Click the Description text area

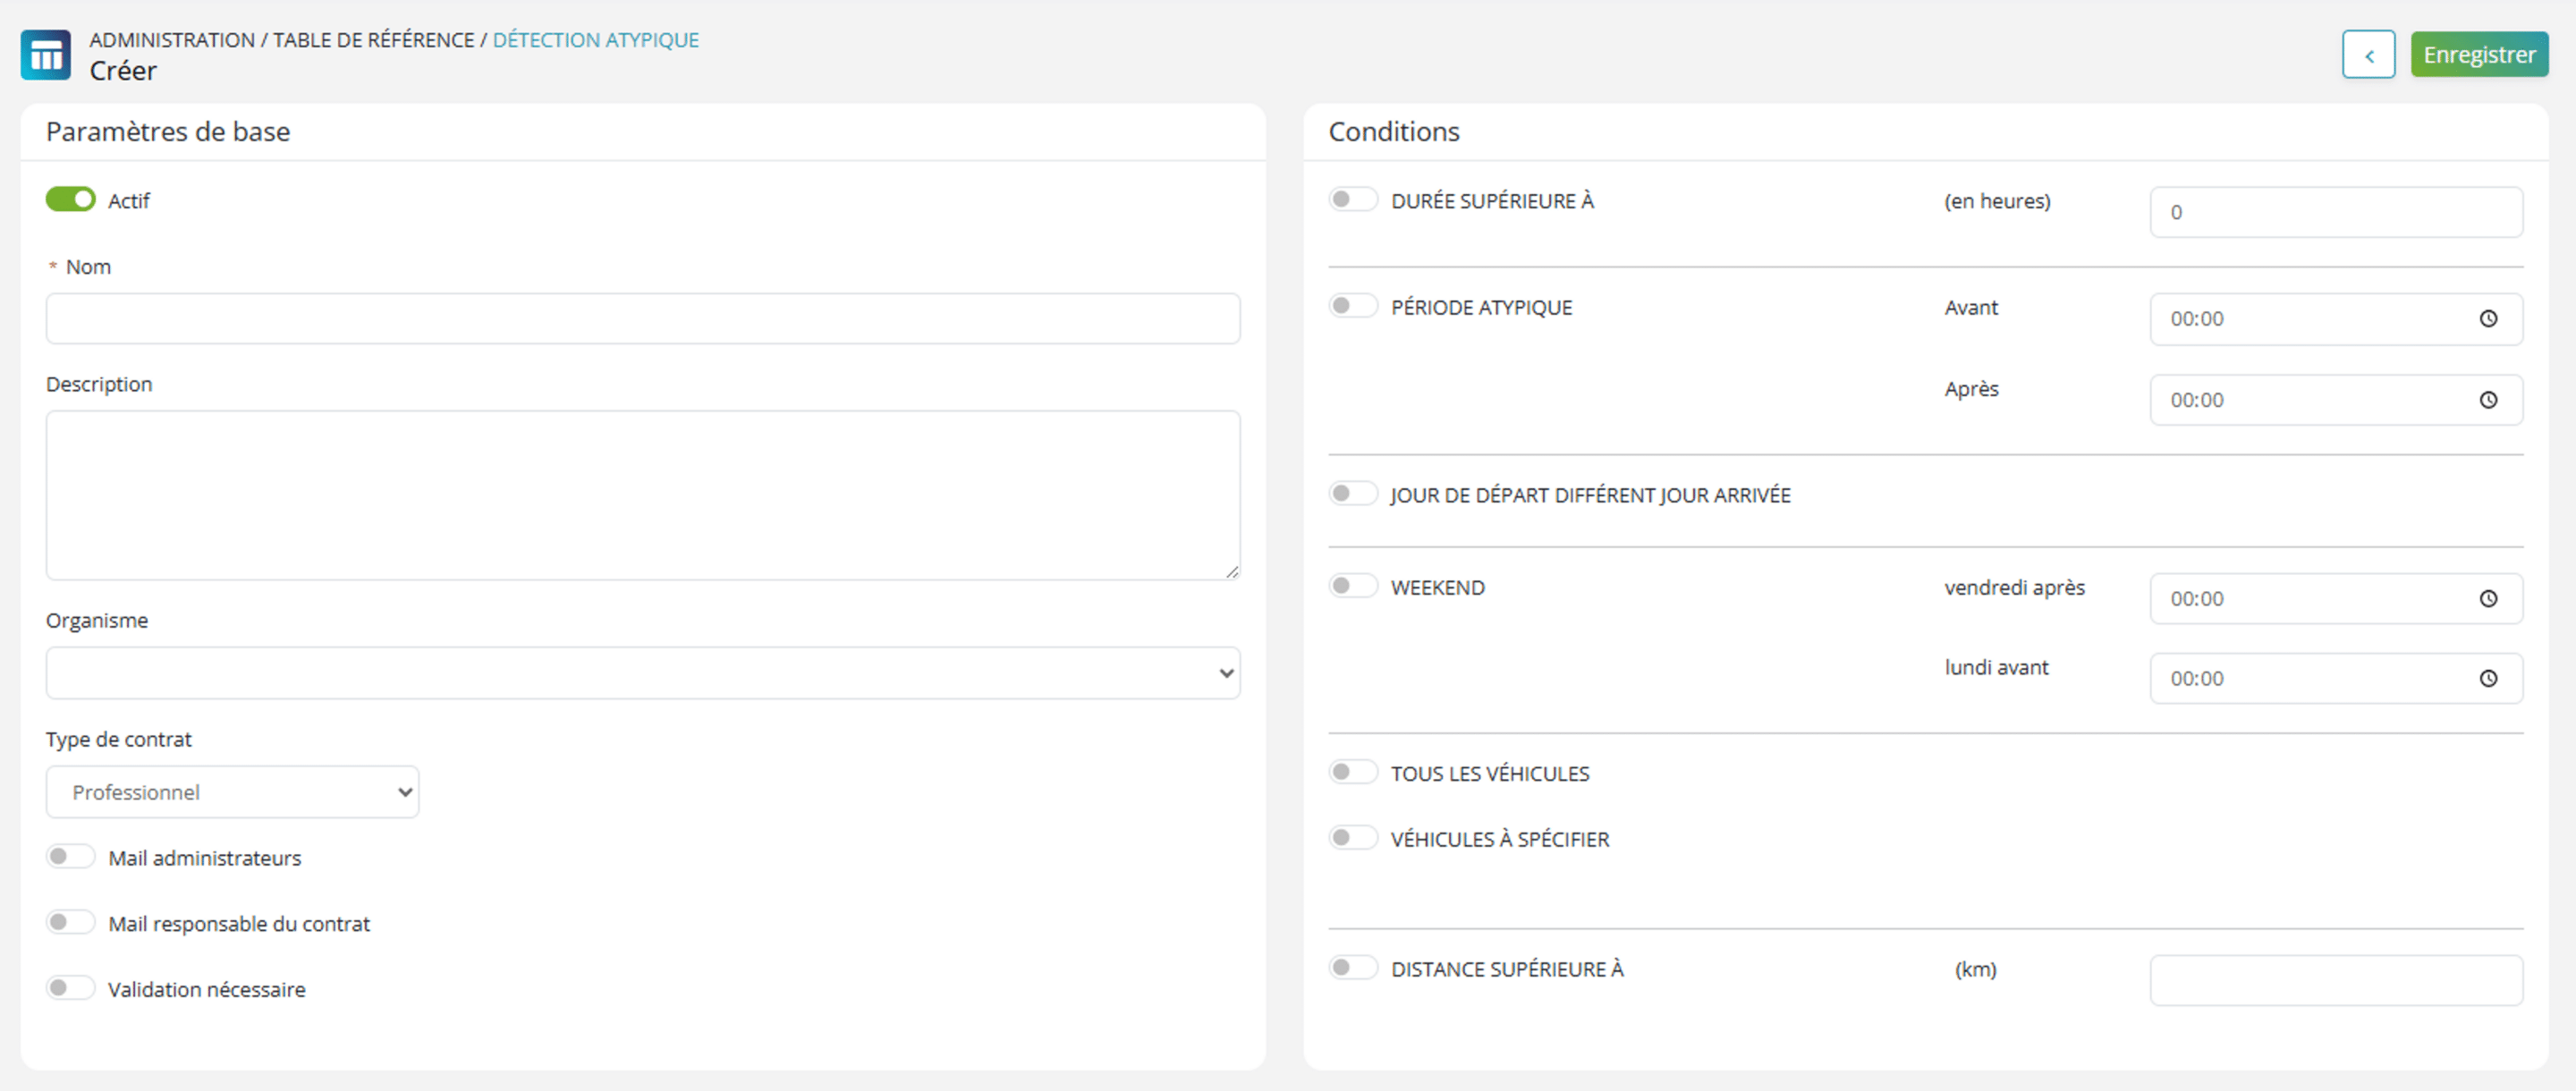[643, 495]
